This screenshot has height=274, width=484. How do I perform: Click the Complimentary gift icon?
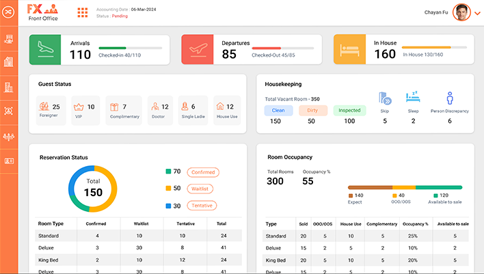pyautogui.click(x=113, y=107)
